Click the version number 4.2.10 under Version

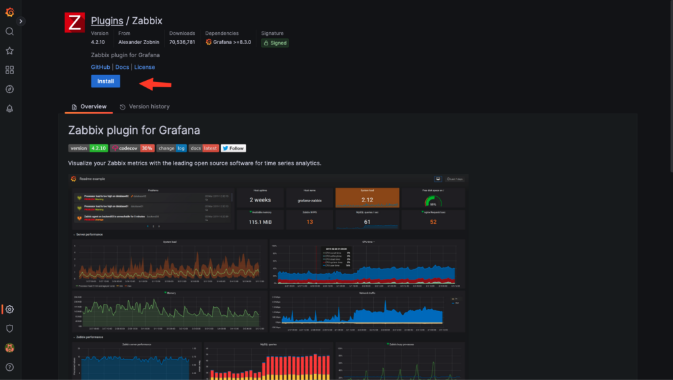[98, 42]
